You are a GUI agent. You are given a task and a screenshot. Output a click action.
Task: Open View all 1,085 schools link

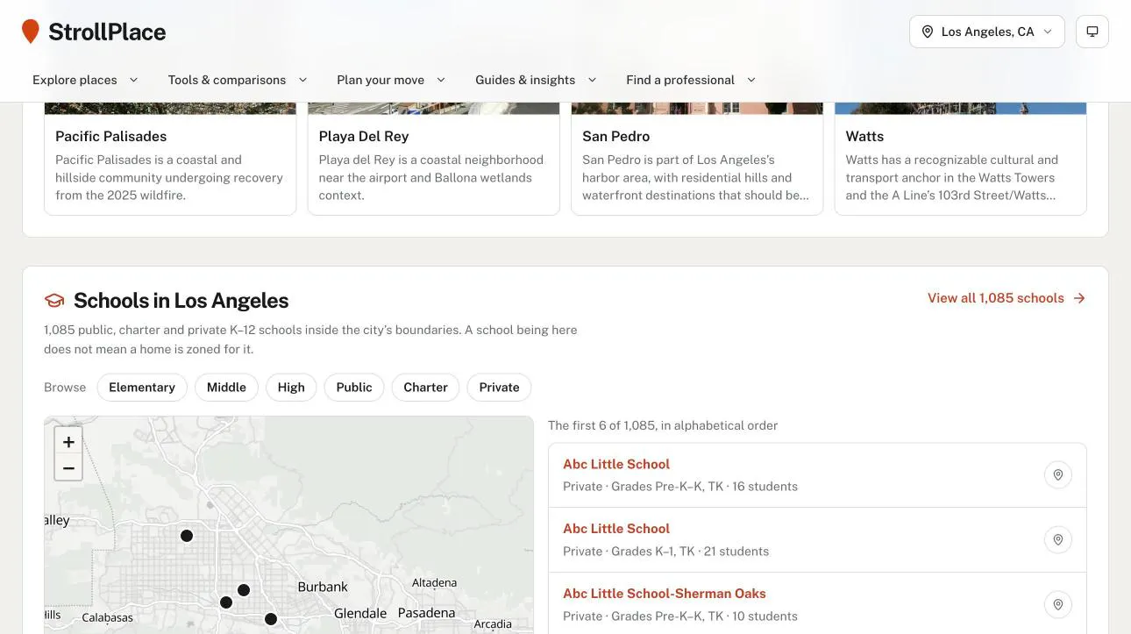[x=1007, y=298]
